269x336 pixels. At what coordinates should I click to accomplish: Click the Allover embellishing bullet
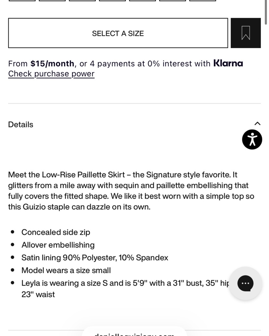click(58, 245)
